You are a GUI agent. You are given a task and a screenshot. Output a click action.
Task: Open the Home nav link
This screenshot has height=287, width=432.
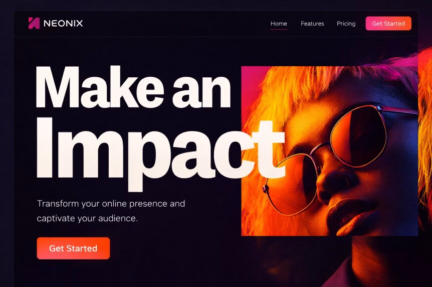tap(279, 24)
